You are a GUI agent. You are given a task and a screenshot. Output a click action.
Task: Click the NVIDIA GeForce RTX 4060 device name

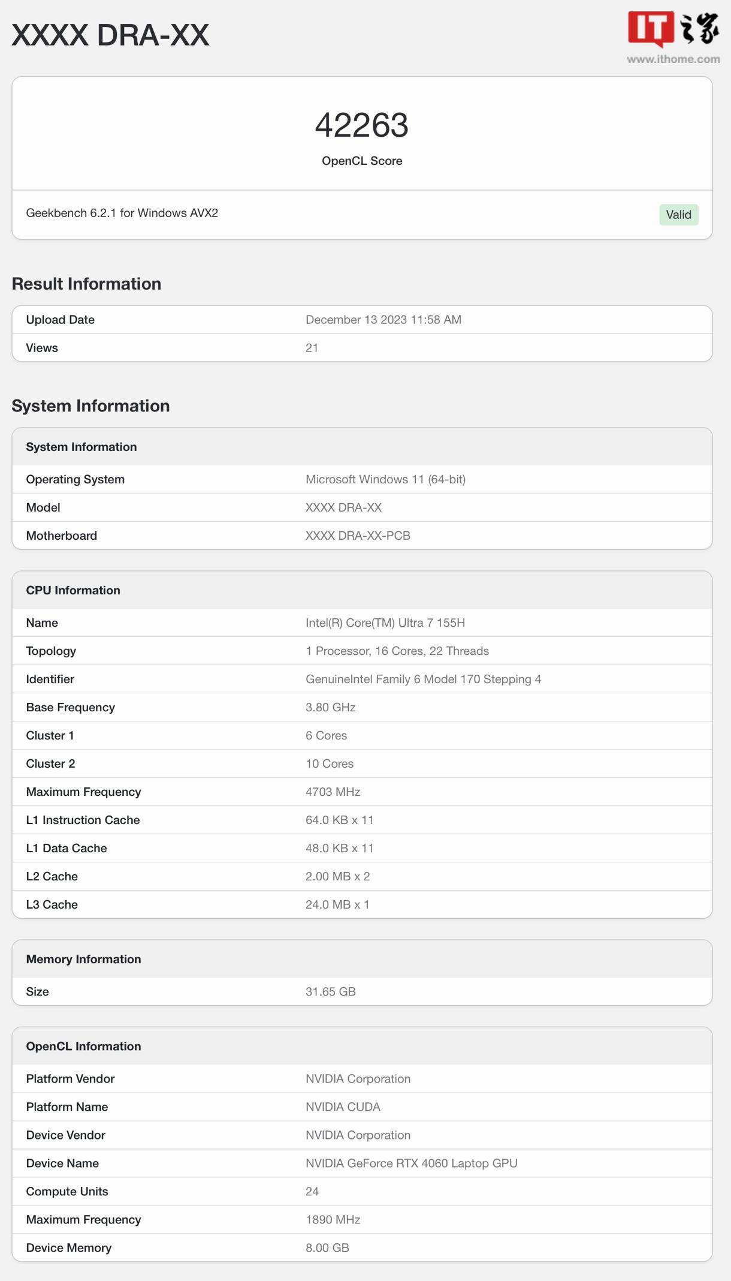pos(411,1163)
